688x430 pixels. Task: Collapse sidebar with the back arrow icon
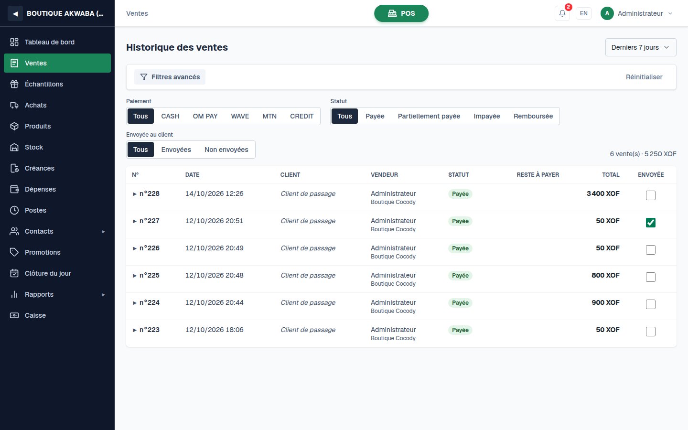[15, 13]
